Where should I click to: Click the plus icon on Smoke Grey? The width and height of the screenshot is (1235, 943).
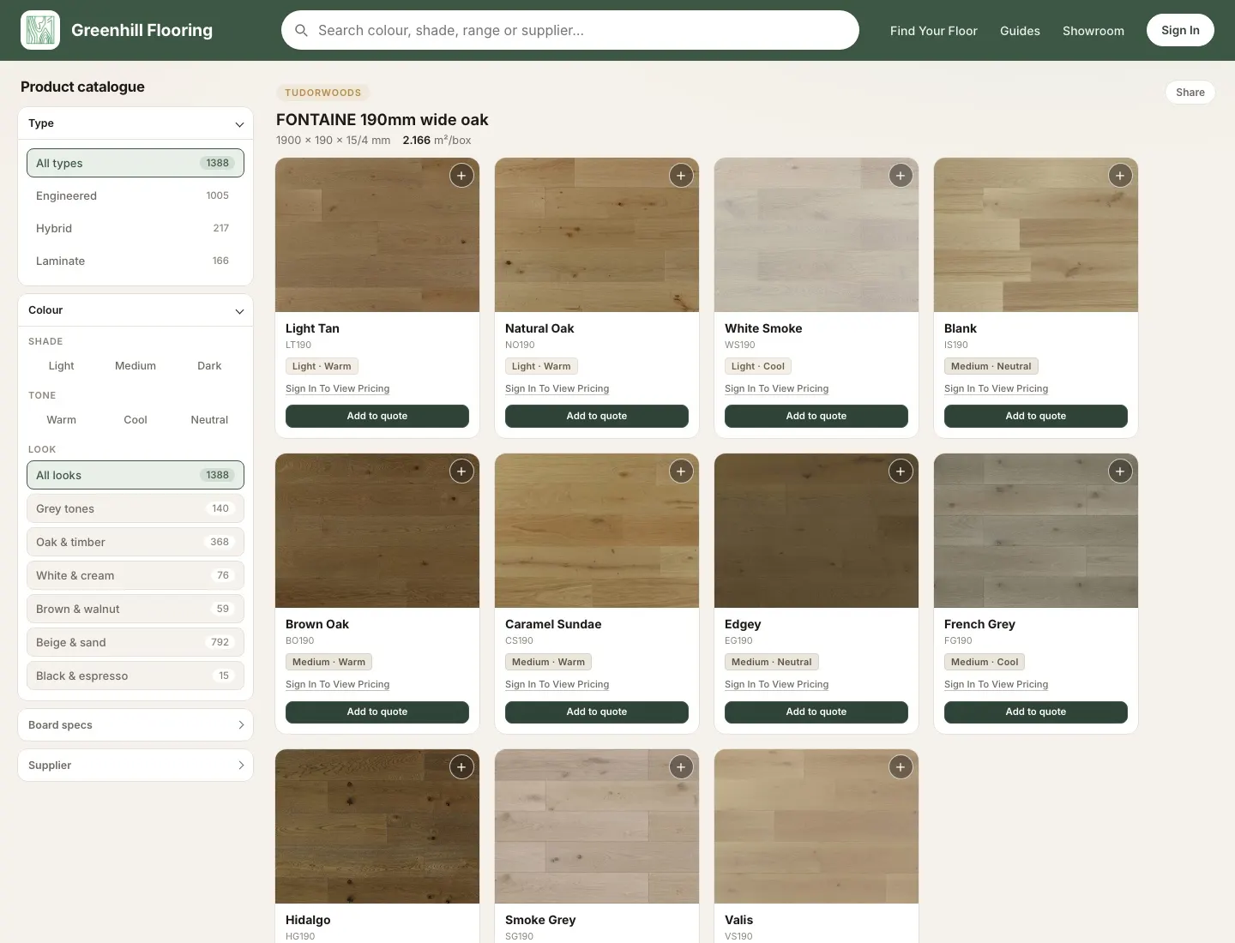pos(681,767)
